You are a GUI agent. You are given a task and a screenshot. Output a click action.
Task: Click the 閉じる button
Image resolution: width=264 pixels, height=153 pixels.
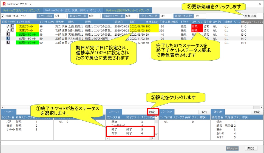pos(251,148)
